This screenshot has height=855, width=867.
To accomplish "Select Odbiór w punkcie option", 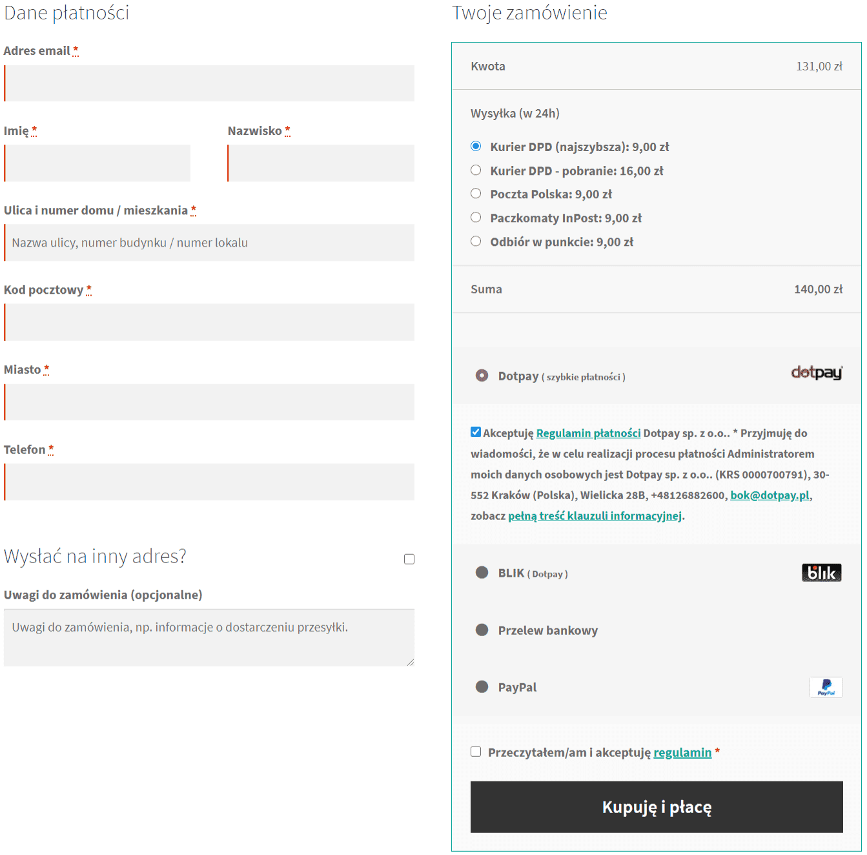I will pyautogui.click(x=476, y=240).
